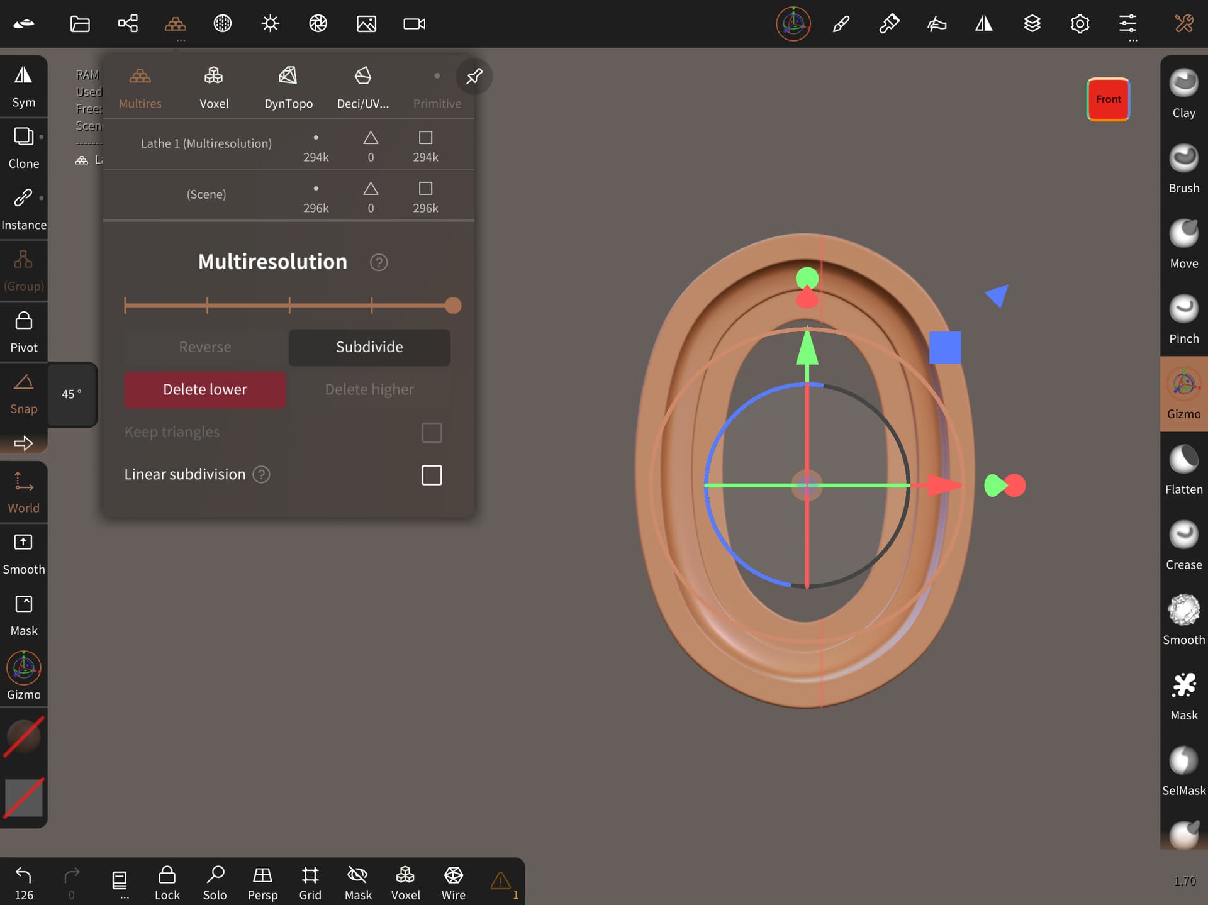Toggle Wire display mode
1208x905 pixels.
click(453, 882)
